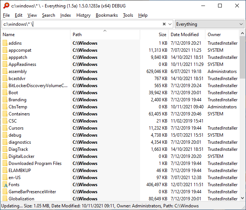Click the Downloaded Program Files folder icon
The height and width of the screenshot is (210, 246).
click(5, 163)
